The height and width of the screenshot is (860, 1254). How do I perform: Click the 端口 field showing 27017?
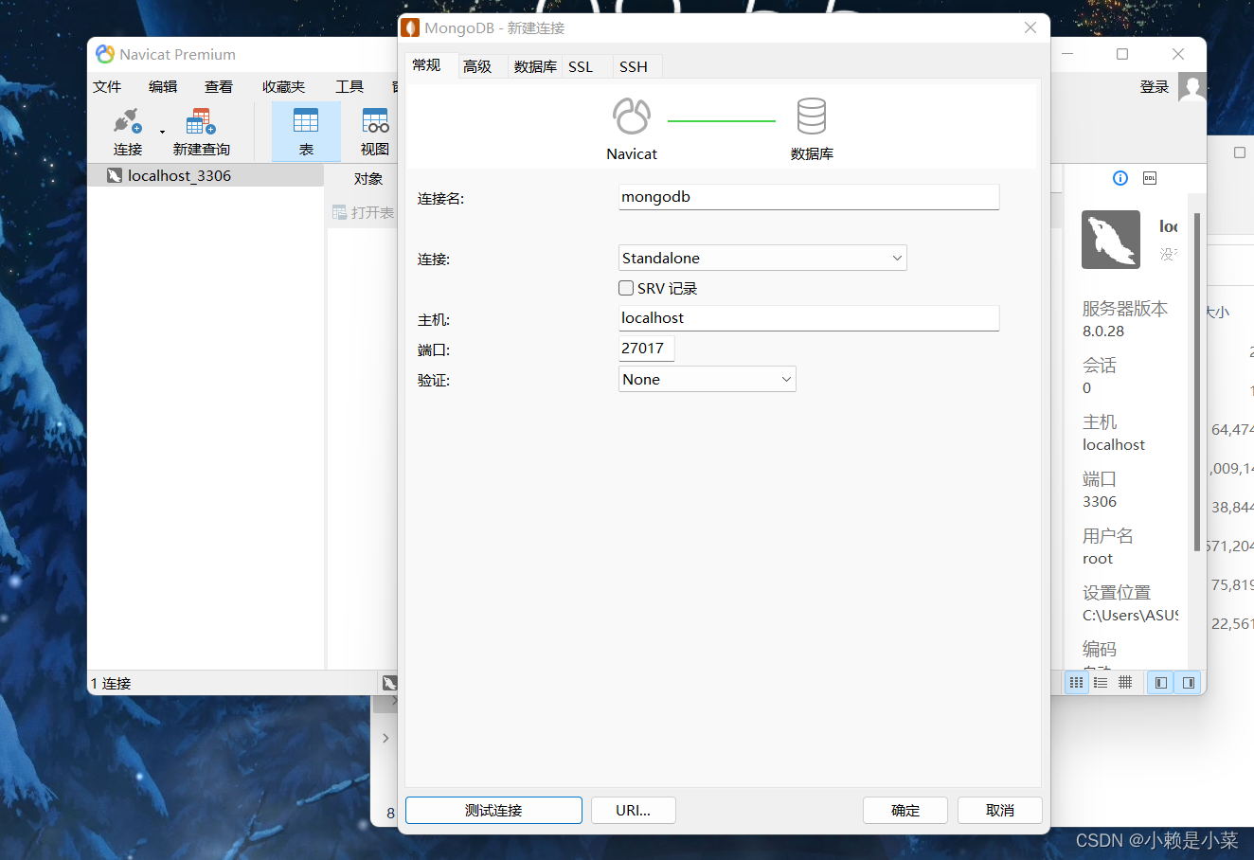click(x=646, y=349)
